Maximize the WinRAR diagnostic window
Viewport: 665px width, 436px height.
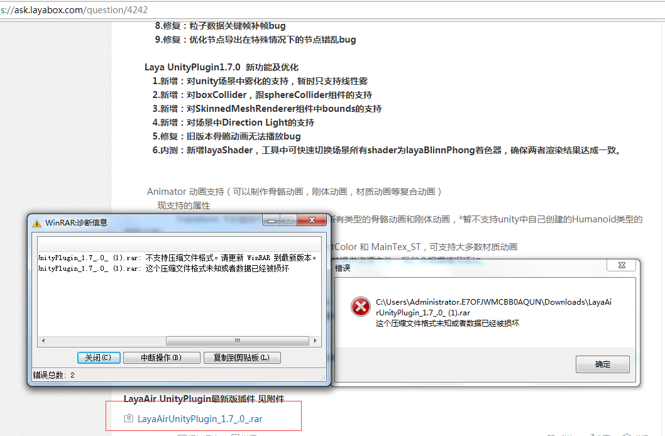coord(288,221)
